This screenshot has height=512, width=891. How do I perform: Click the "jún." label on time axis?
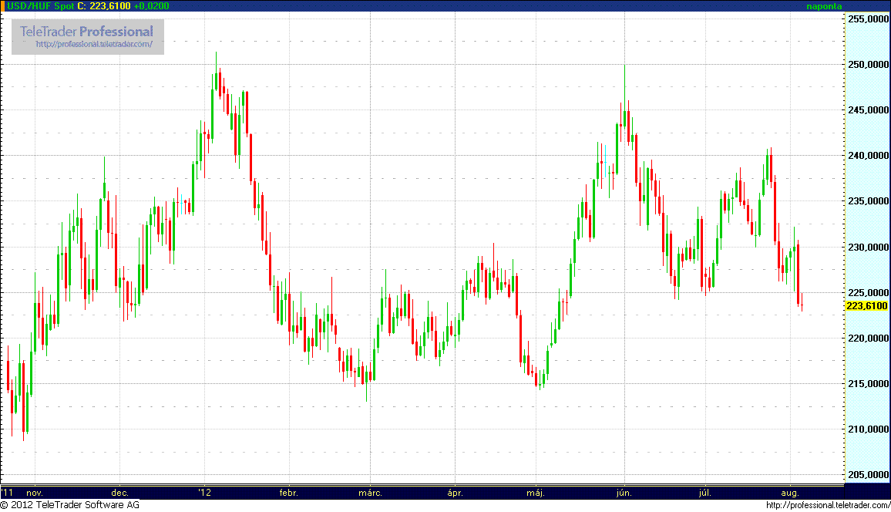click(x=625, y=492)
